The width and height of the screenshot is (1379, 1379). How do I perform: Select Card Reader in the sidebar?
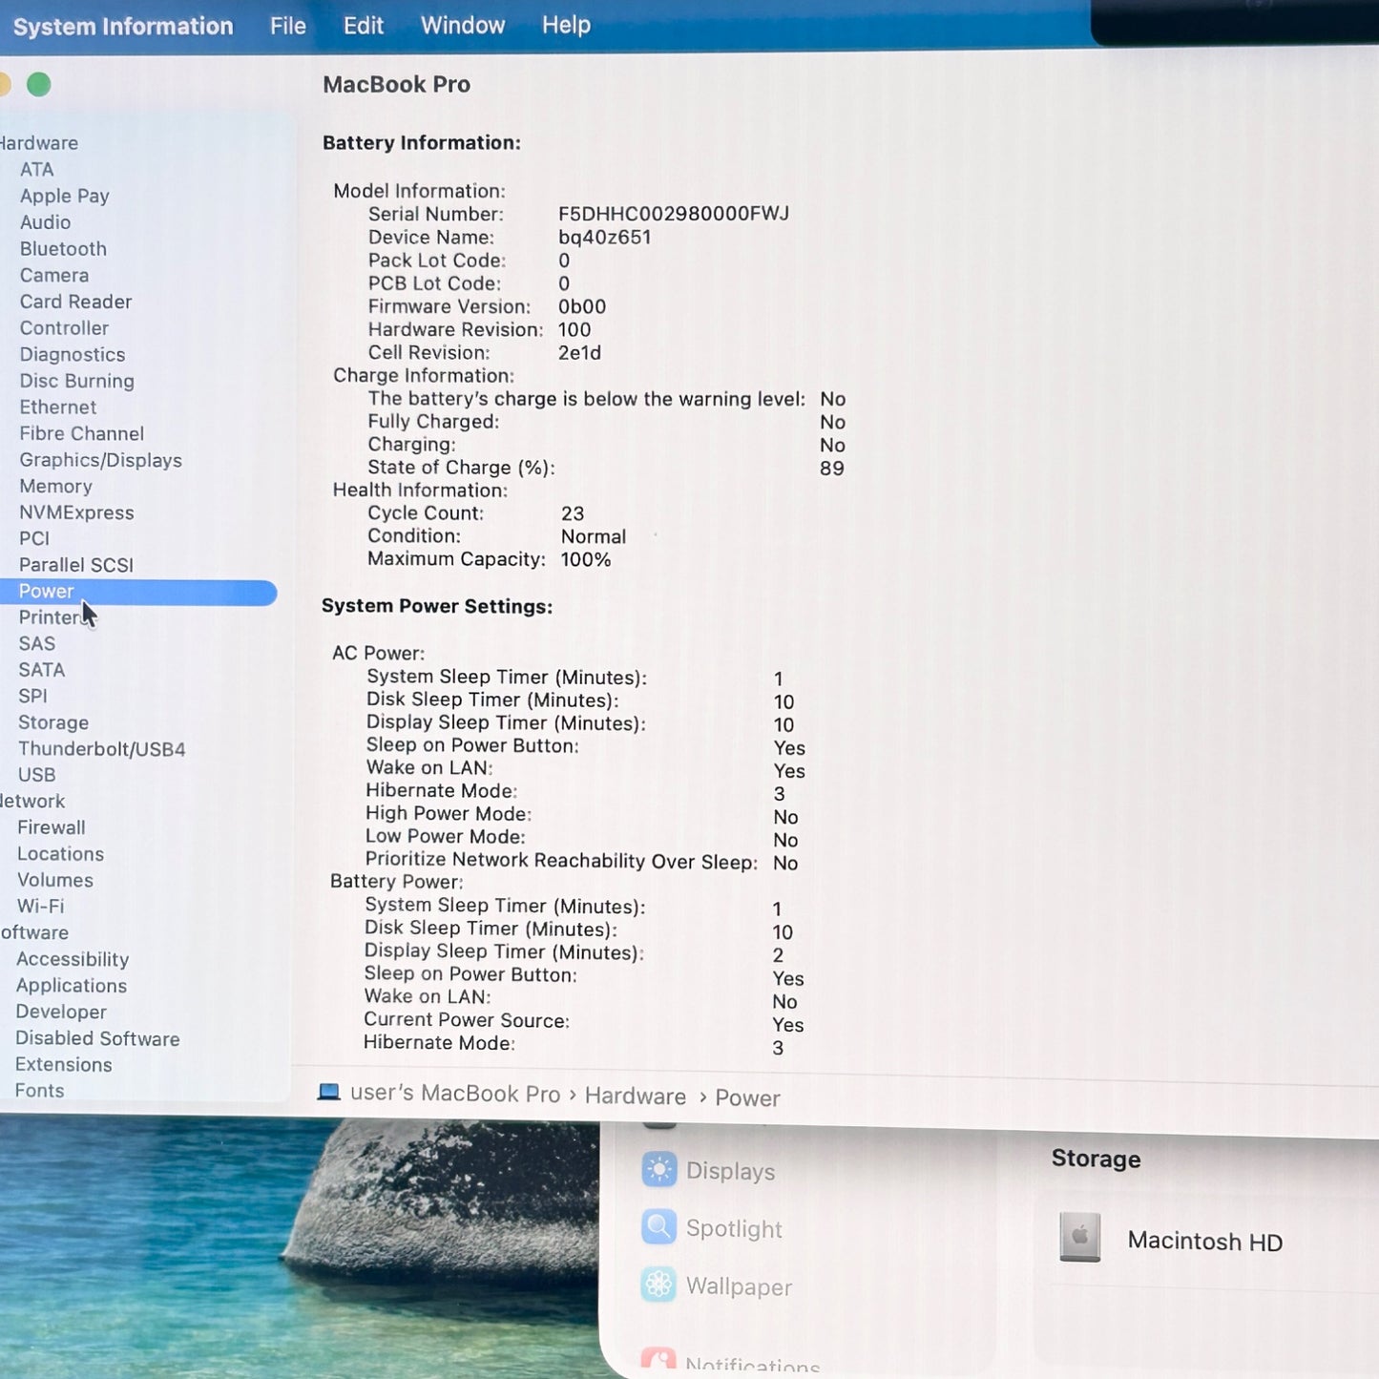tap(75, 302)
